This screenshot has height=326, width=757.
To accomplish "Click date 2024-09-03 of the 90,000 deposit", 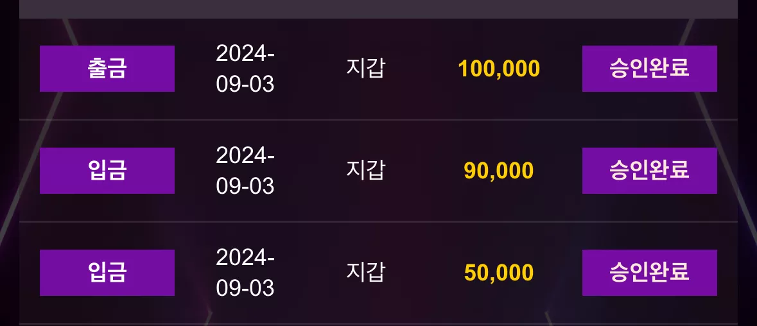I will coord(245,171).
